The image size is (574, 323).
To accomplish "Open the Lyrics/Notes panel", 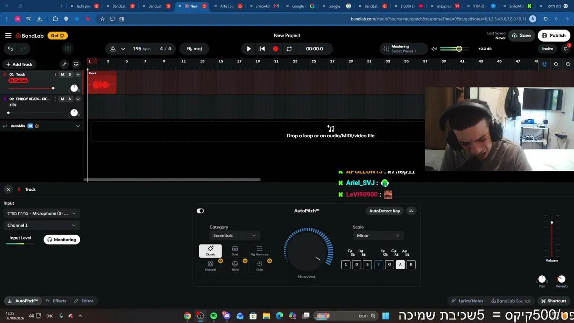I will tap(467, 301).
